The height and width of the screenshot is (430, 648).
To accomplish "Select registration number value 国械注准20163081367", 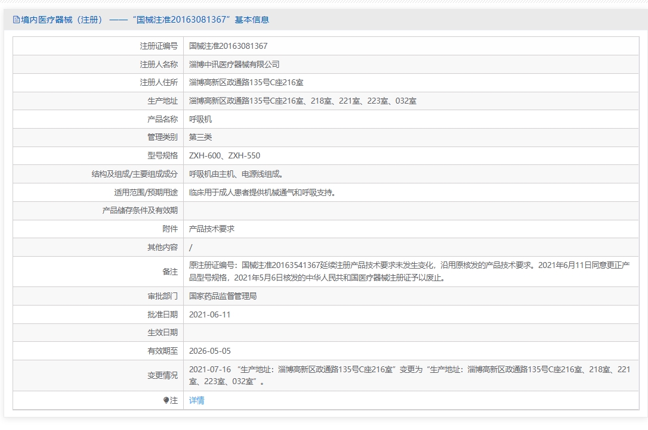I will pyautogui.click(x=228, y=46).
